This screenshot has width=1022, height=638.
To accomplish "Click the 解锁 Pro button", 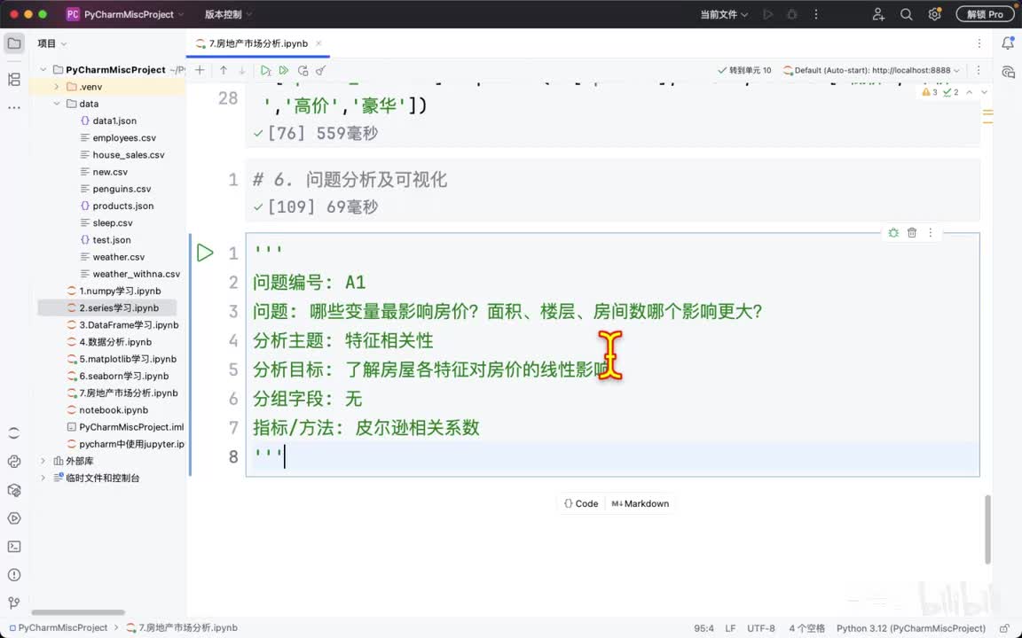I will click(x=986, y=14).
